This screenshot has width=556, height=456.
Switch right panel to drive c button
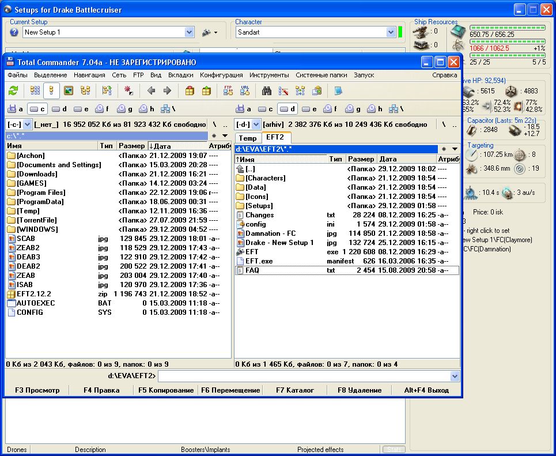pos(265,108)
